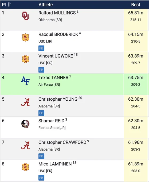Click the Athlete column header
The image size is (149, 182).
[x=46, y=5]
